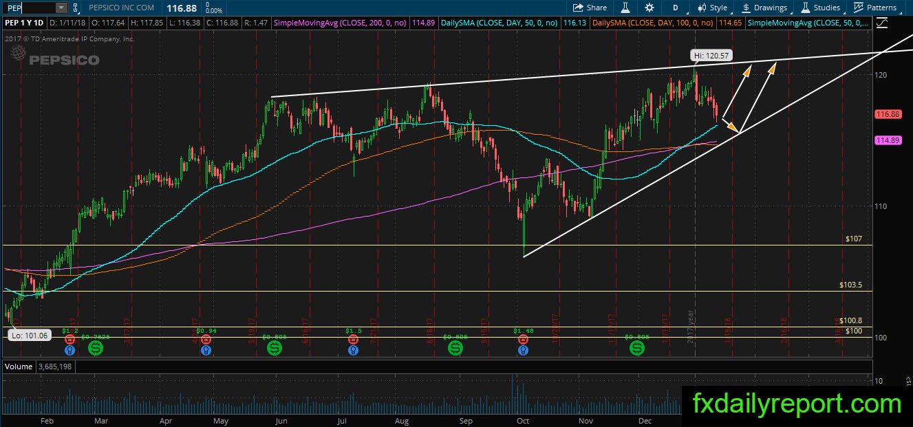Click the green dividend icon near December
913x427 pixels.
coord(637,349)
